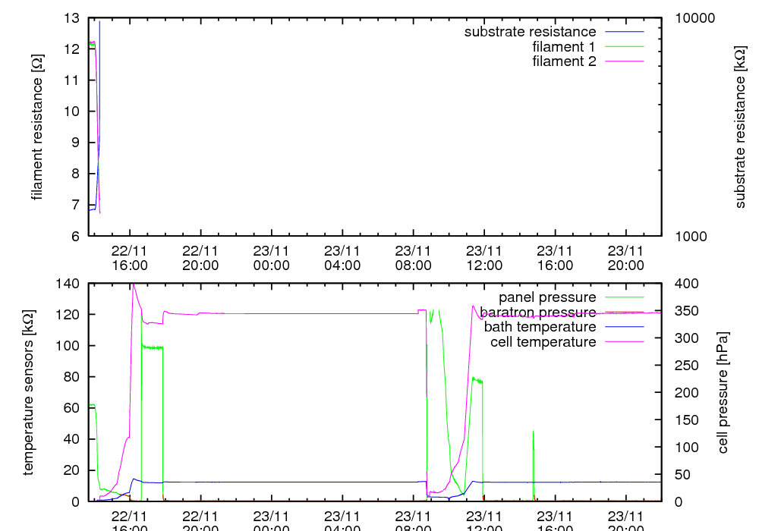
Task: Click the green filament 1 legend line
Action: pyautogui.click(x=624, y=47)
